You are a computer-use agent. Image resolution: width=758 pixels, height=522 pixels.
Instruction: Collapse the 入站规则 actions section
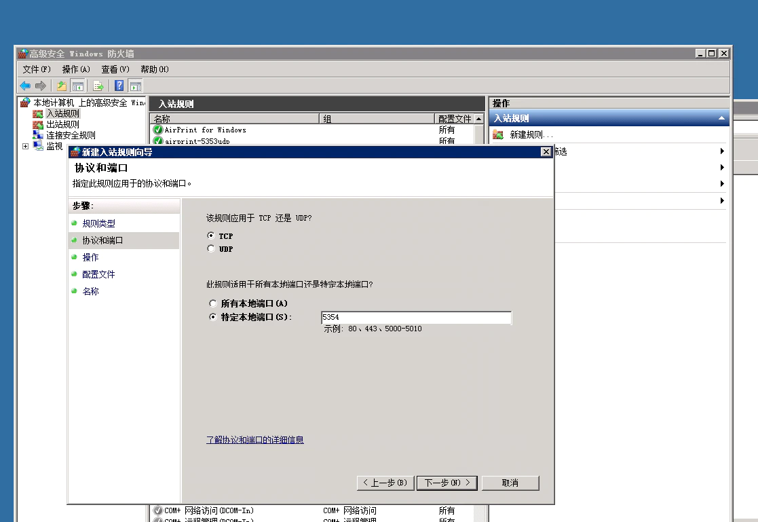click(721, 118)
